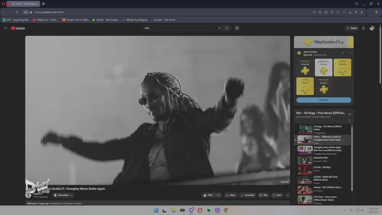Open browser downloads icon
This screenshot has height=215, width=382.
[x=350, y=12]
